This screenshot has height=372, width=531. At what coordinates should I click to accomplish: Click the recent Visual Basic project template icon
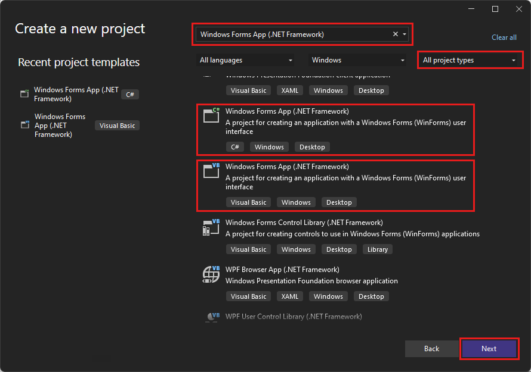[24, 125]
